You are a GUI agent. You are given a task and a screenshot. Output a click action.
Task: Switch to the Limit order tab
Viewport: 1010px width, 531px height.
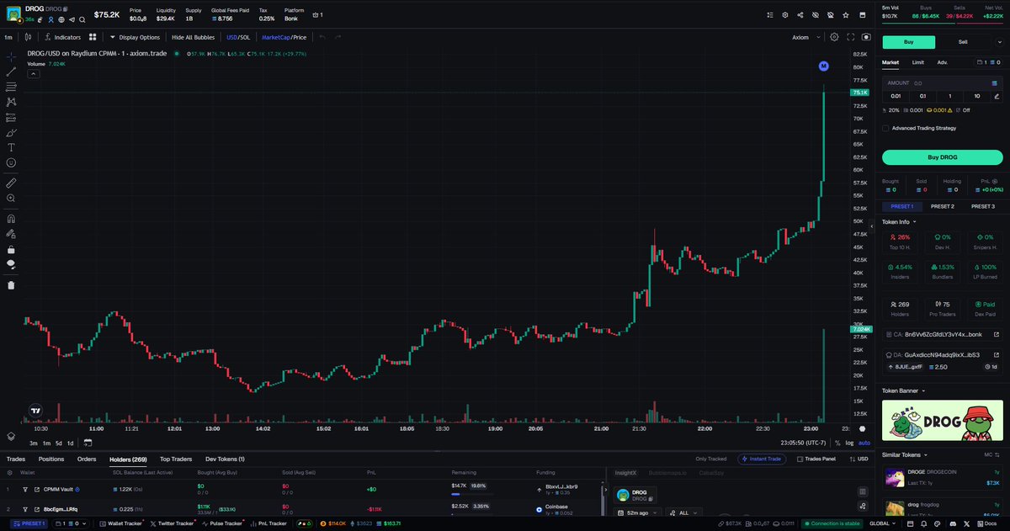(917, 62)
